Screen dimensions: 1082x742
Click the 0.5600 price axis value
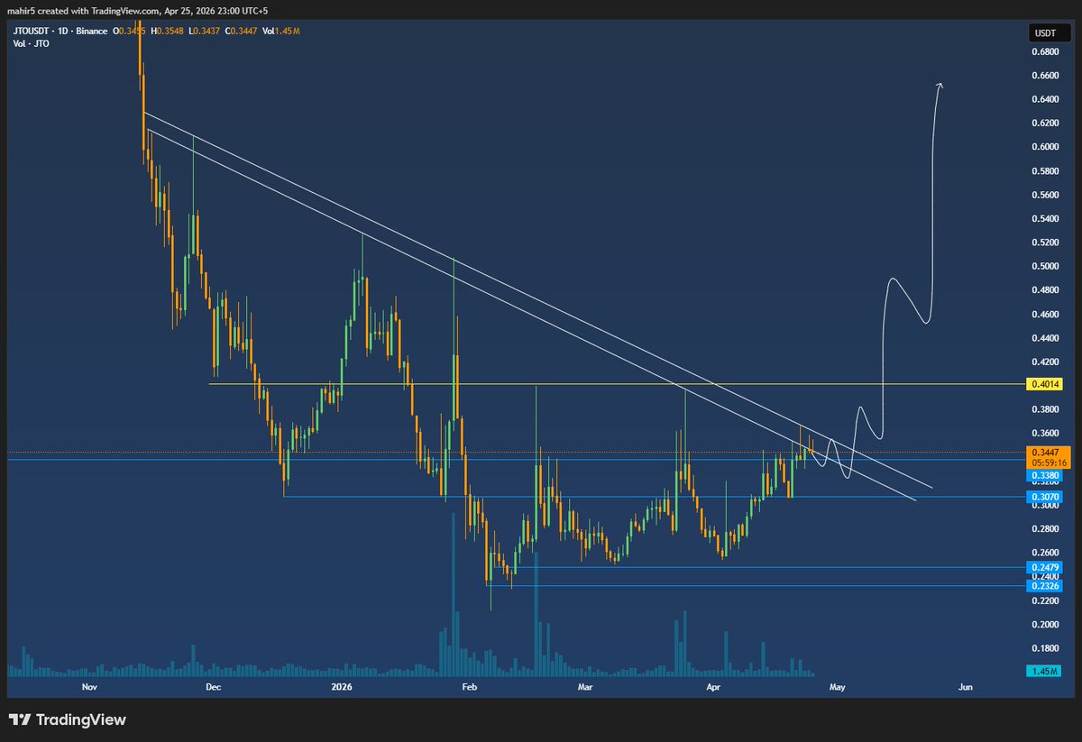[1044, 195]
